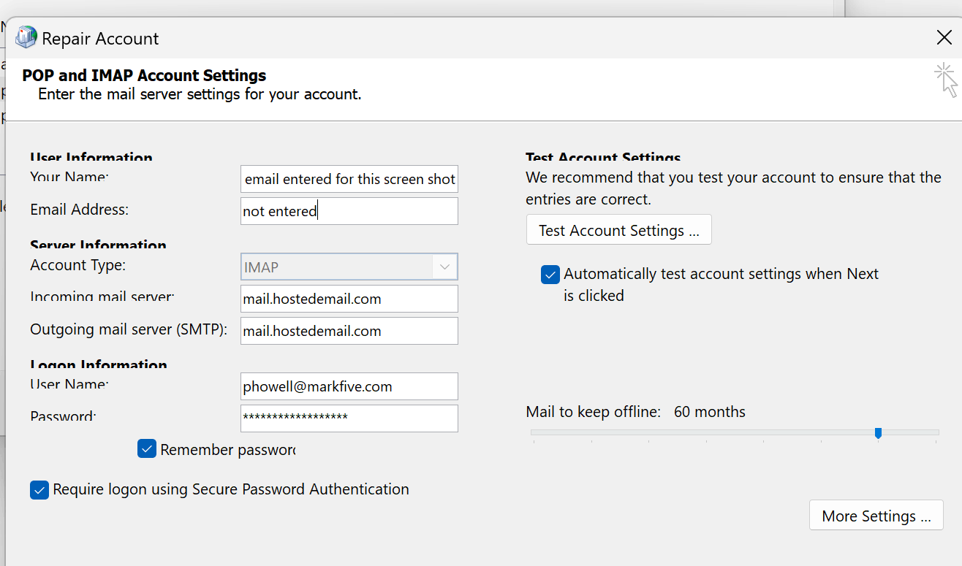The image size is (962, 566).
Task: Close the Repair Account dialog
Action: tap(944, 38)
